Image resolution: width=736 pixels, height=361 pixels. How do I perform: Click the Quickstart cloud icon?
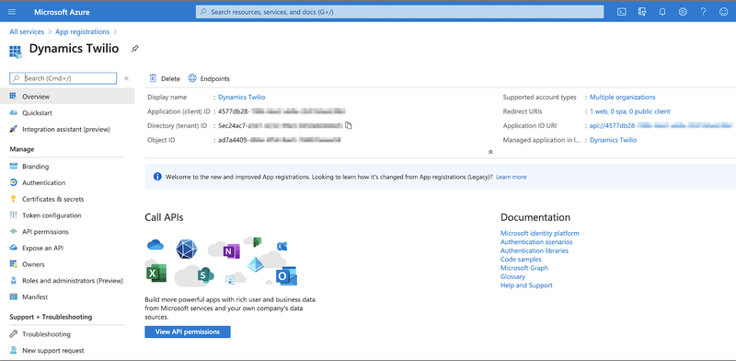[x=13, y=112]
